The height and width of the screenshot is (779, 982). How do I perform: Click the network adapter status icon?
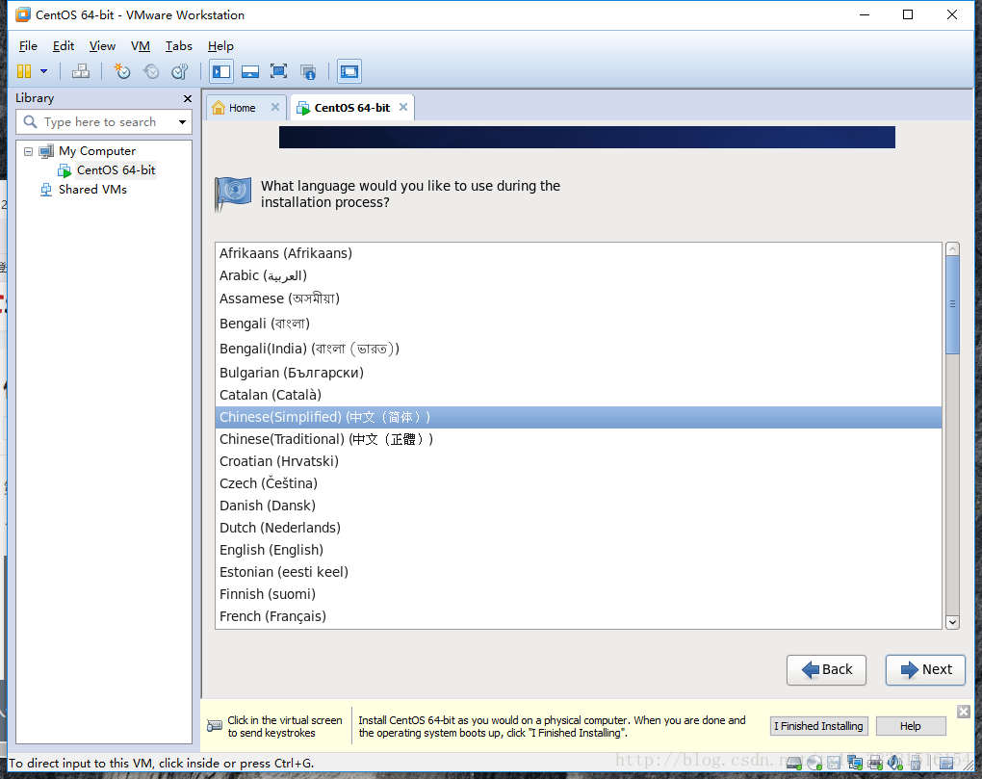(x=855, y=763)
